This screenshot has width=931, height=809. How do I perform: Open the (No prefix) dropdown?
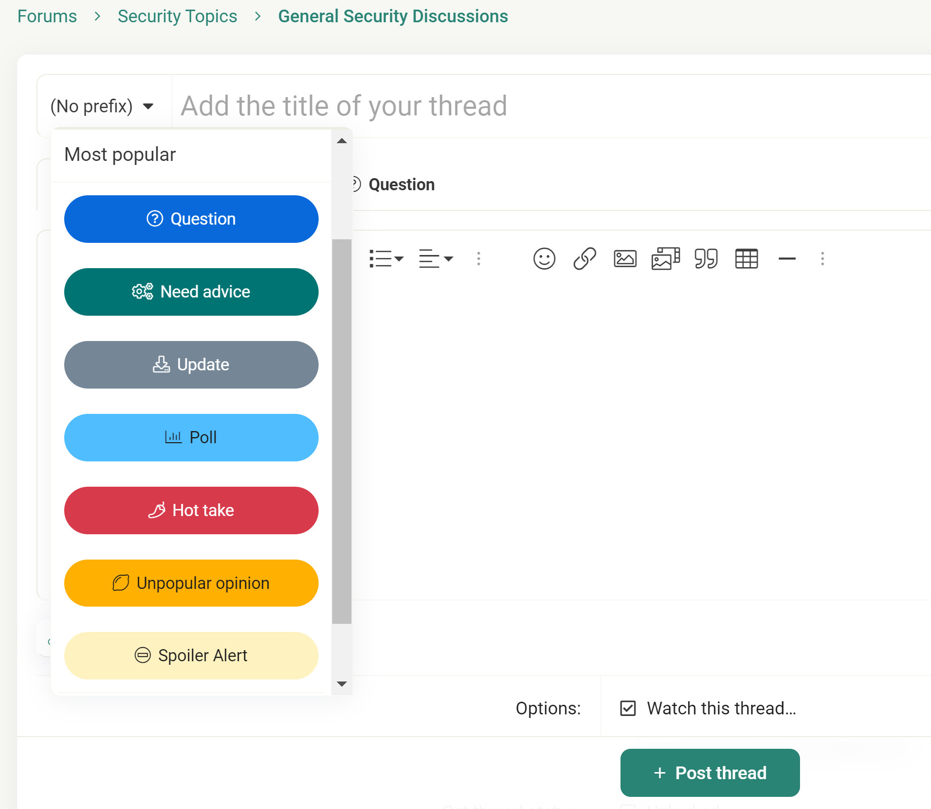point(102,106)
